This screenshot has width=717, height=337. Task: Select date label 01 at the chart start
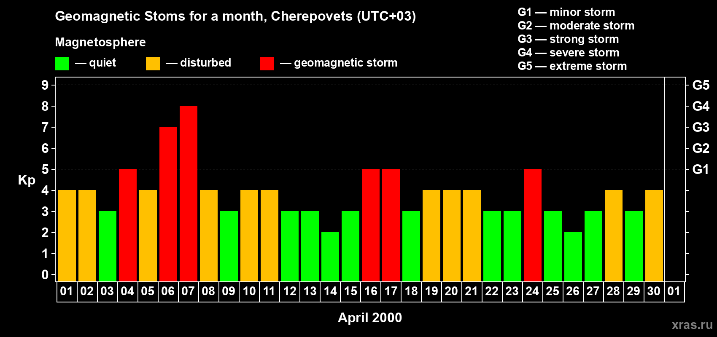coord(67,292)
